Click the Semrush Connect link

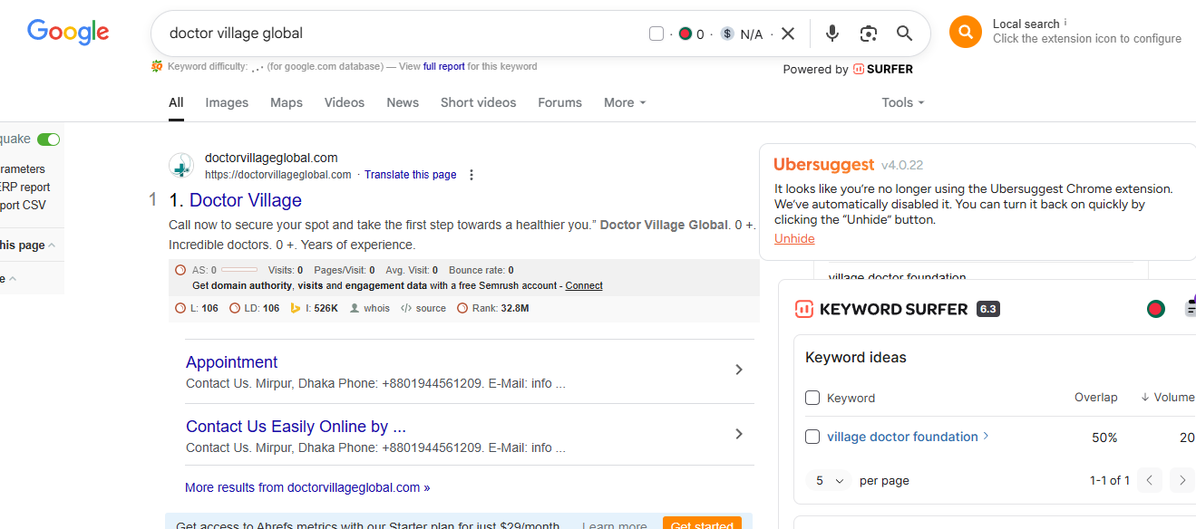tap(584, 285)
